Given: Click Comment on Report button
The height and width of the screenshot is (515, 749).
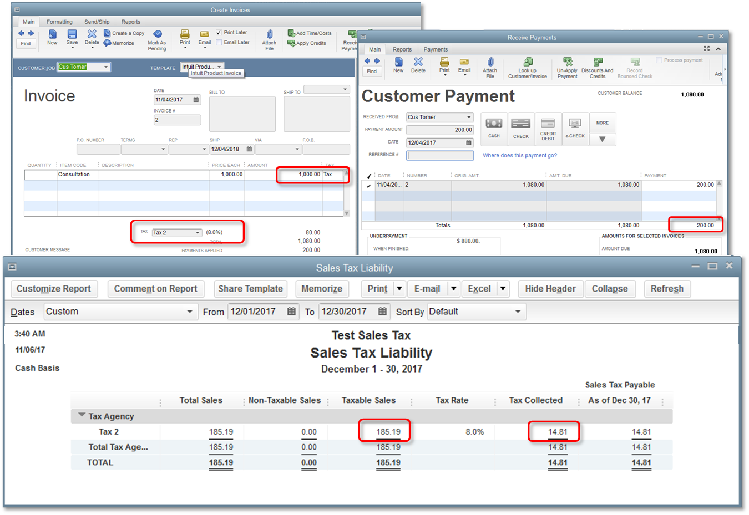Looking at the screenshot, I should 155,289.
